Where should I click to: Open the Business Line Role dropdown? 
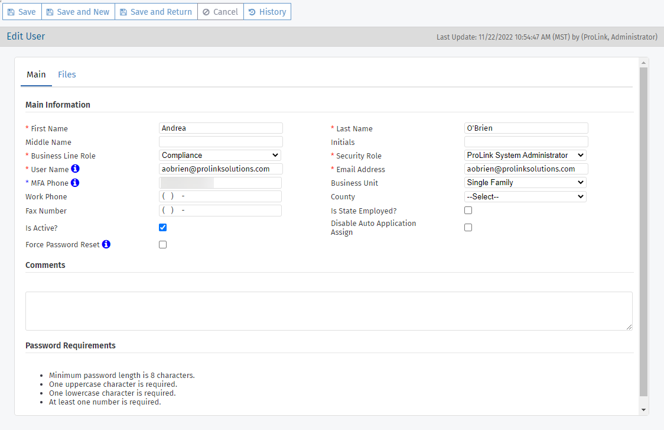coord(220,156)
